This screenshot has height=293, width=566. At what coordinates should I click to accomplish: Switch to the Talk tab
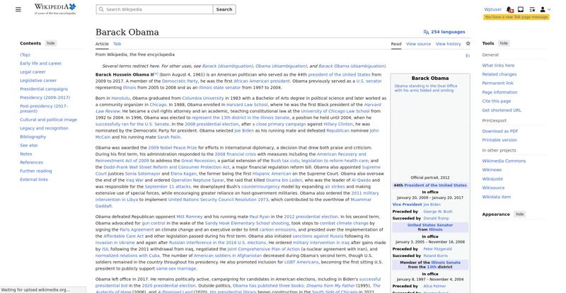117,44
